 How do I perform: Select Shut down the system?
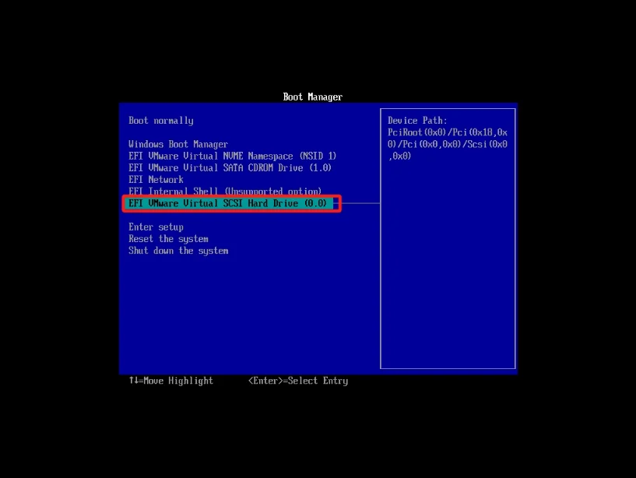pos(178,251)
